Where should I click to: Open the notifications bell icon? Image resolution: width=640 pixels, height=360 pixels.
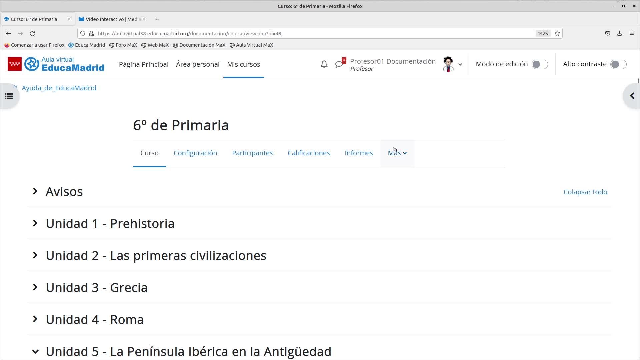pos(324,64)
